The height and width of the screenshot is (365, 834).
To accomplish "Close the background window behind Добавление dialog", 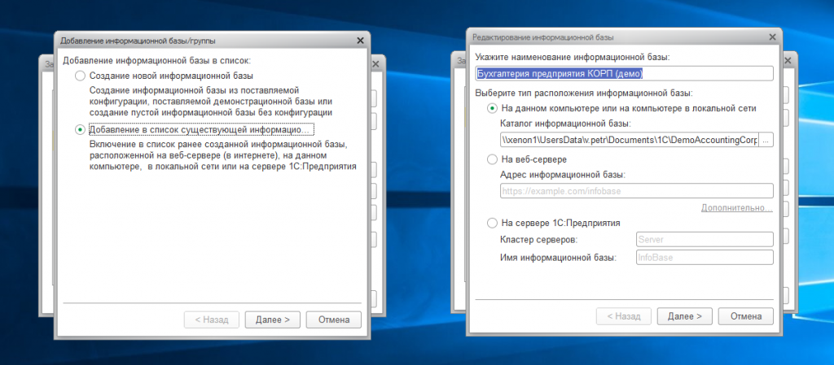I will (x=375, y=63).
